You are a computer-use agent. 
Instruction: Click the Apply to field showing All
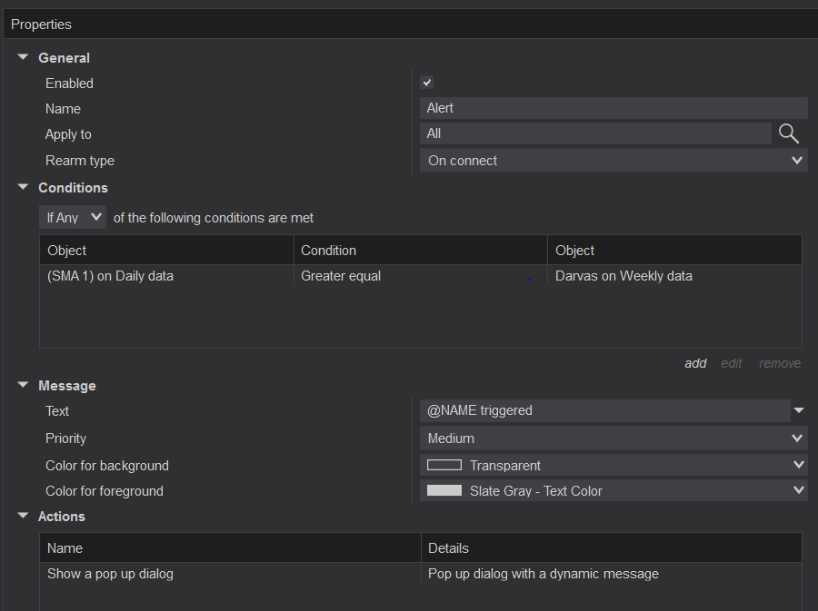595,133
